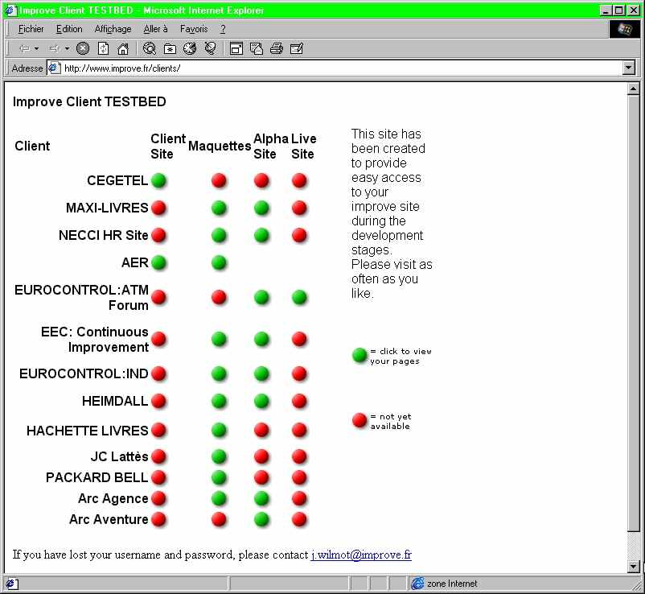Open AER Maquettes green dot
Screen dimensions: 645x594
click(x=219, y=262)
